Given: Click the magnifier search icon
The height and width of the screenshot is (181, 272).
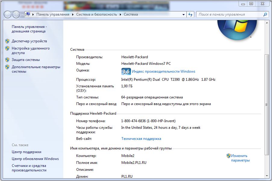Looking at the screenshot, I should click(265, 14).
